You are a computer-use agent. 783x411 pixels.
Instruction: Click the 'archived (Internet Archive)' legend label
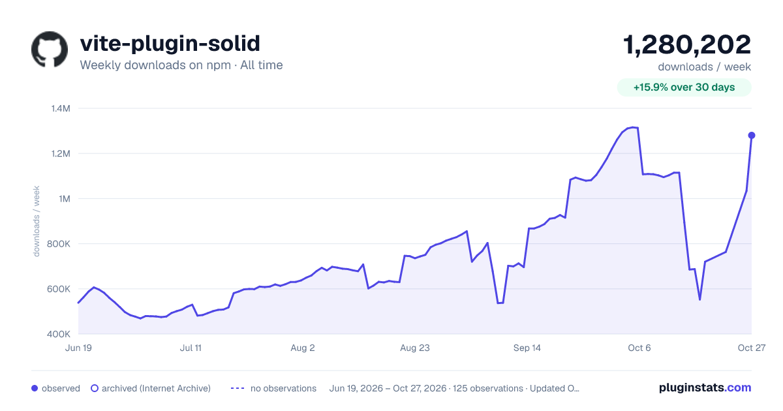click(x=156, y=388)
